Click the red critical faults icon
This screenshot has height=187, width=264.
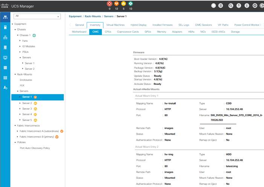110,4
